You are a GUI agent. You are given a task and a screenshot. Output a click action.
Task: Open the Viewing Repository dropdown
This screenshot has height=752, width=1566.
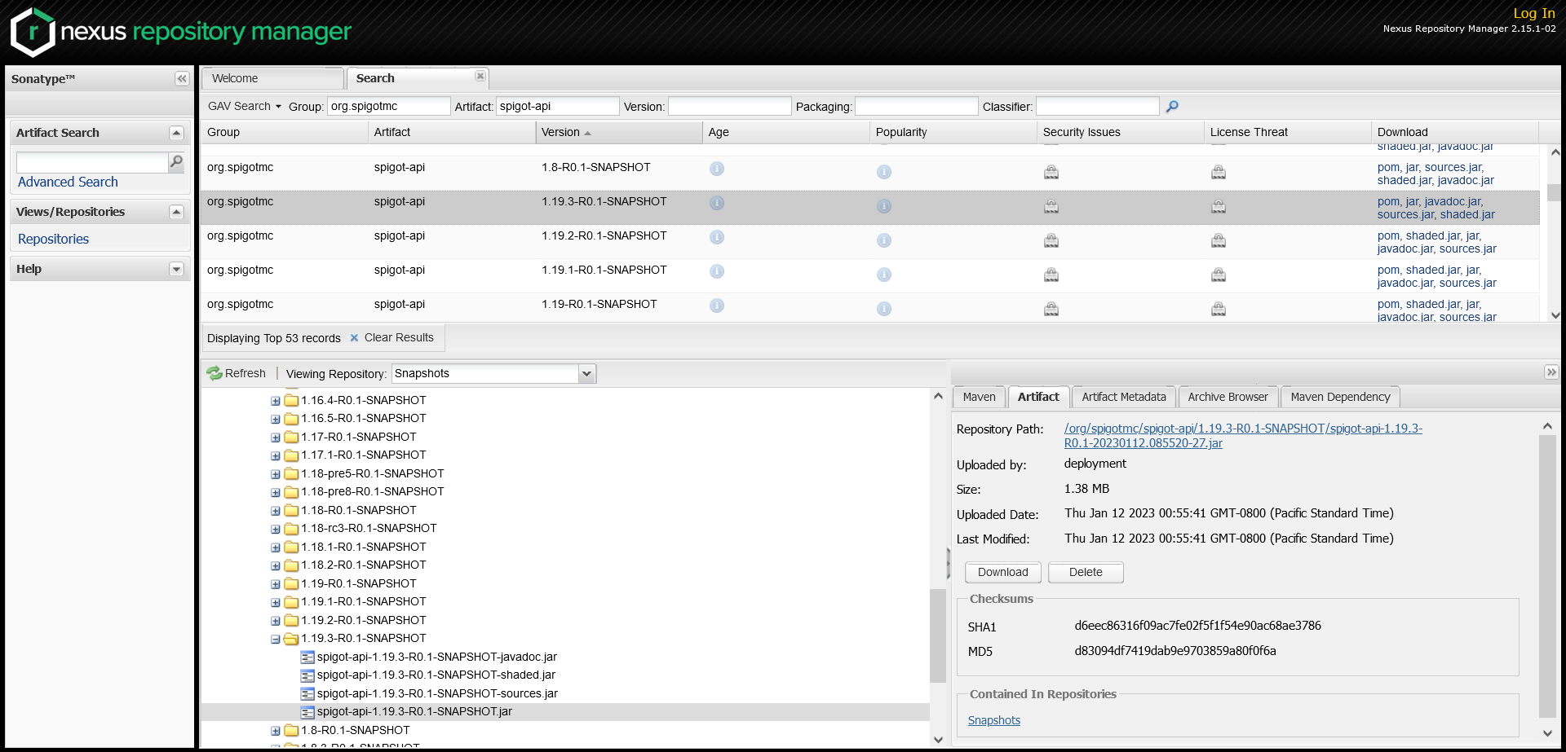tap(586, 373)
